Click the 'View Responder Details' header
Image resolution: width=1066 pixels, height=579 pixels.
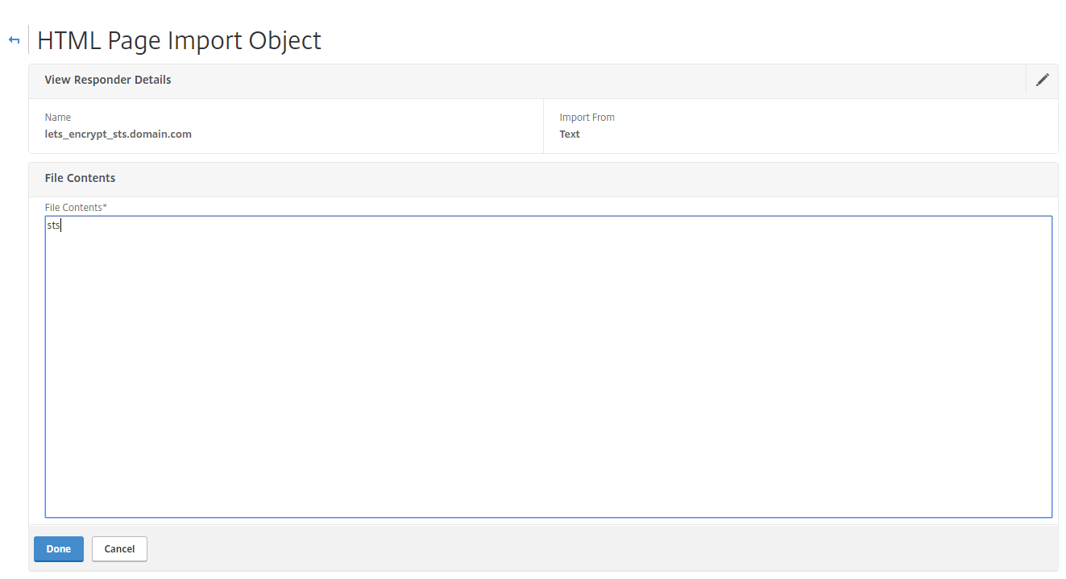point(108,80)
